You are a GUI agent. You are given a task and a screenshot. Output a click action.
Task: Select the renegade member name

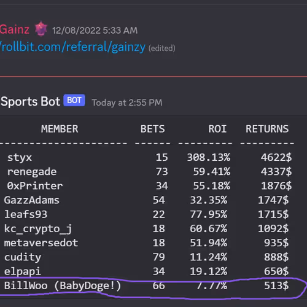click(32, 172)
